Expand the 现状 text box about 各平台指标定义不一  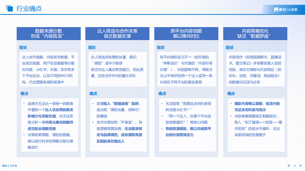click(x=186, y=69)
